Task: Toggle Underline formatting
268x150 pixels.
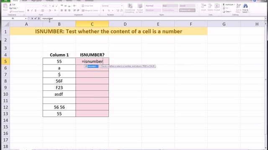Action: 36,10
